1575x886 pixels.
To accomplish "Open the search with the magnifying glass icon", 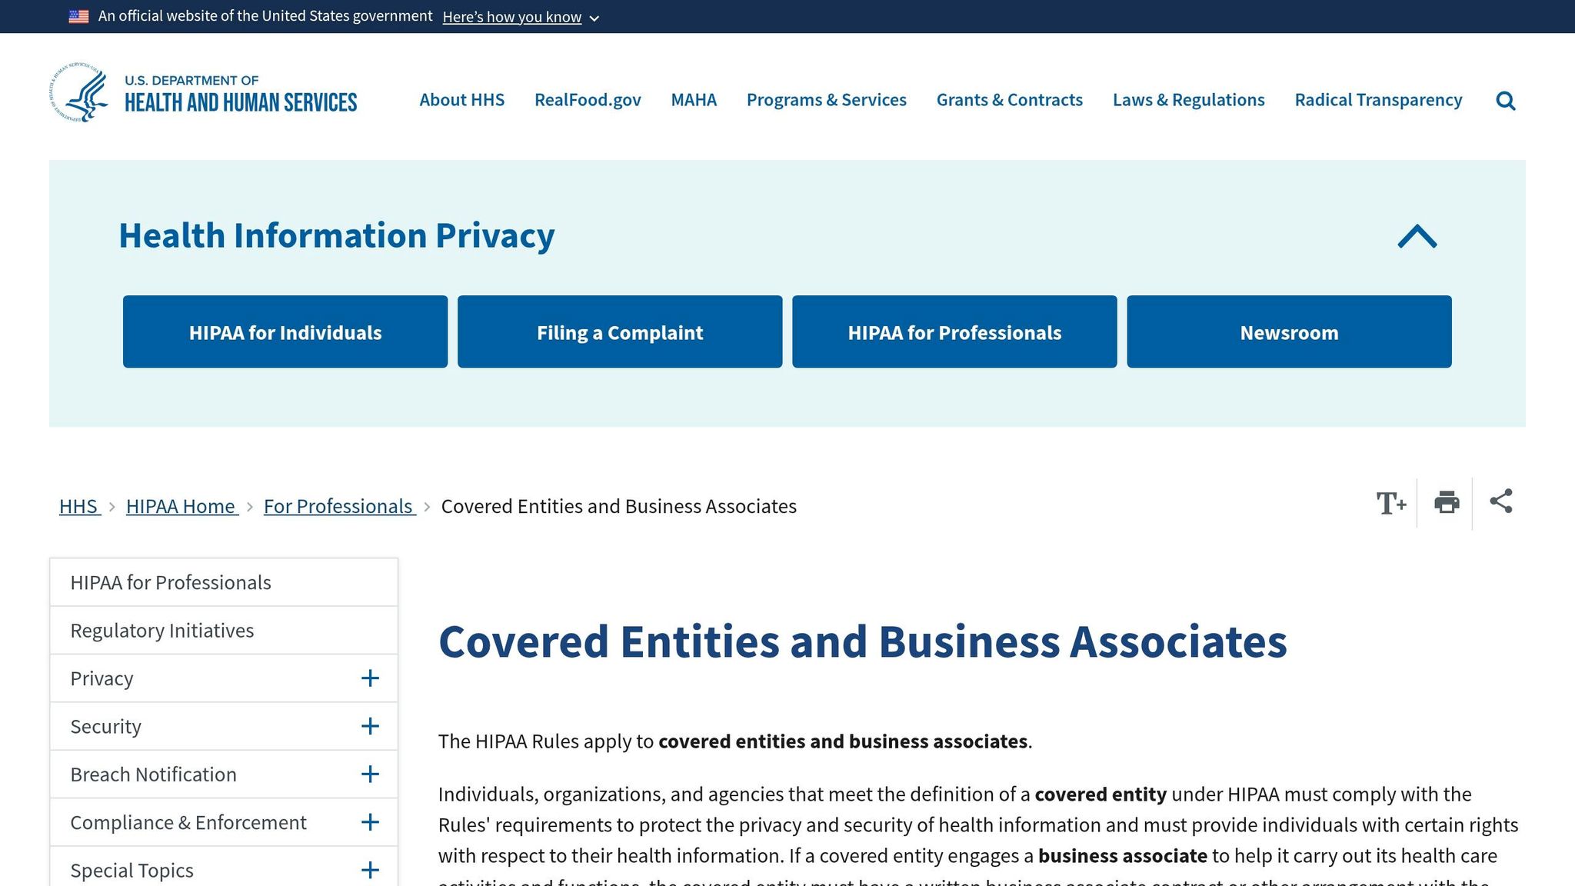I will (x=1505, y=100).
